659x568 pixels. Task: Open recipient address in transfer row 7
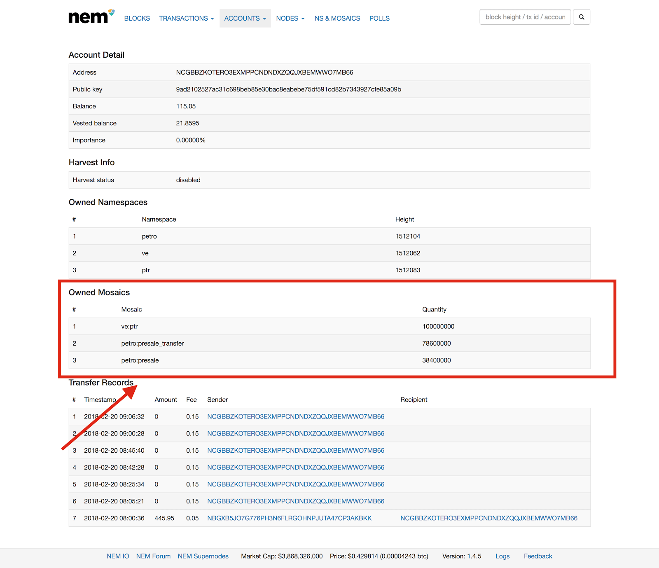(x=488, y=518)
